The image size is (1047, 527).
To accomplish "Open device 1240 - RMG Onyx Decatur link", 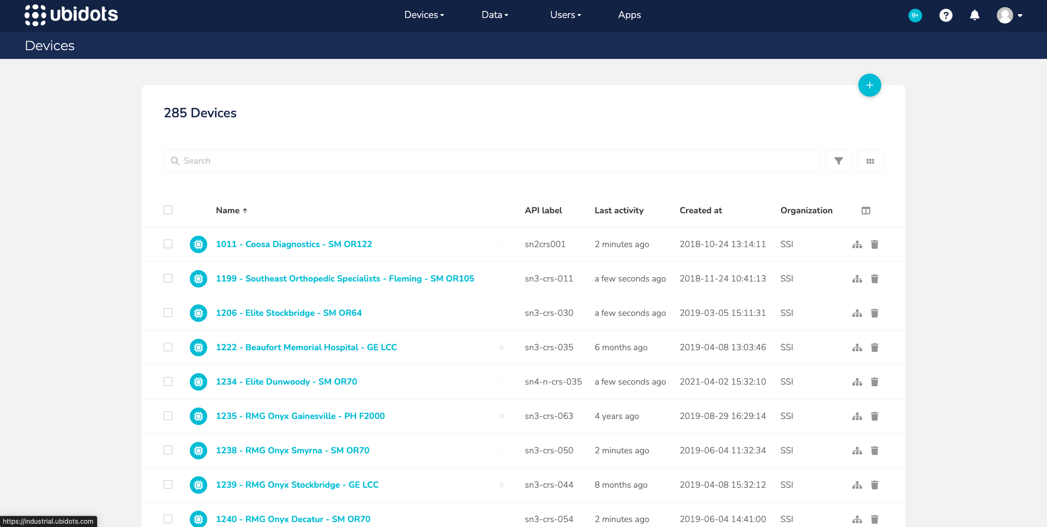I will [x=293, y=519].
